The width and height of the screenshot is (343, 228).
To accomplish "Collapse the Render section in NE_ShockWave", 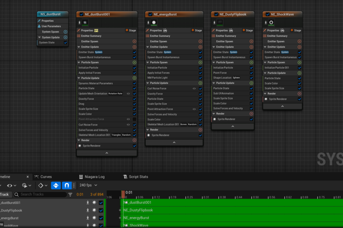I will tap(265, 94).
